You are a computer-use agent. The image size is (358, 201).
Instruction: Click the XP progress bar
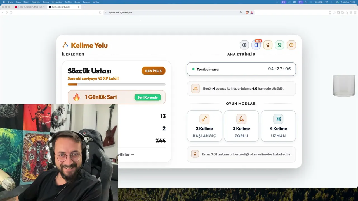coord(116,84)
